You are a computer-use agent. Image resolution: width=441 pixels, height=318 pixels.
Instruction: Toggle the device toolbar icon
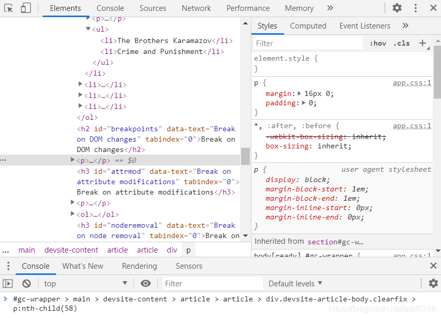pyautogui.click(x=25, y=8)
